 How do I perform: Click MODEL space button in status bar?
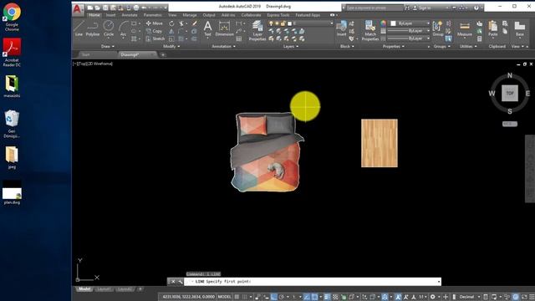click(x=224, y=297)
